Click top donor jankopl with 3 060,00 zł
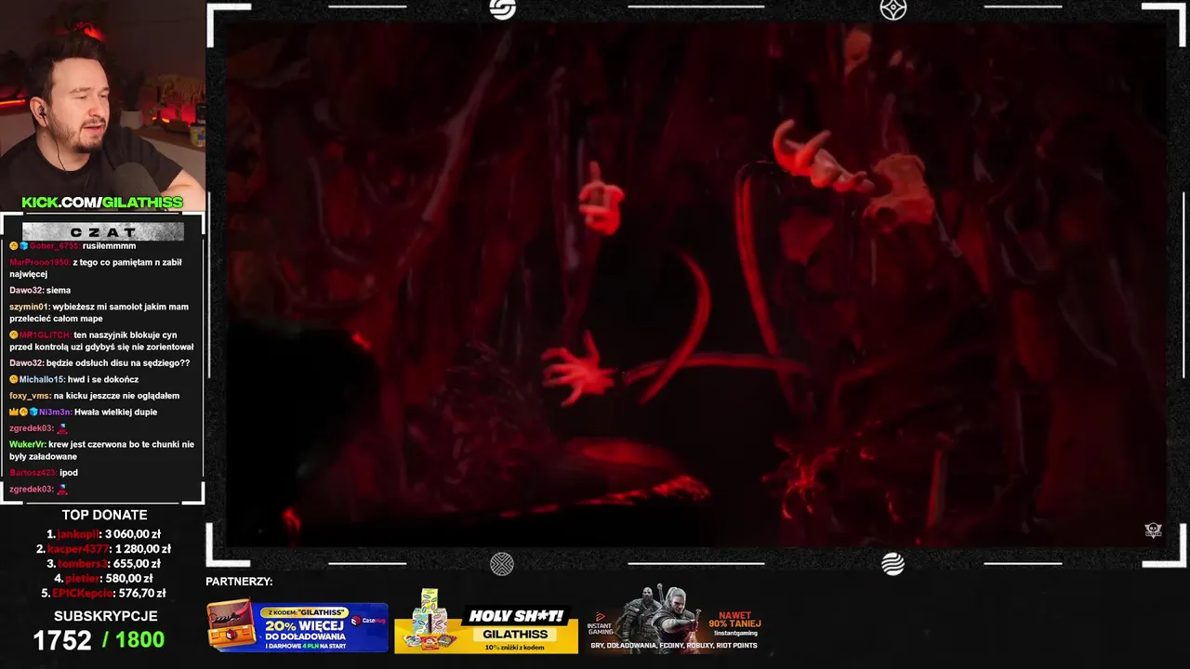 pyautogui.click(x=103, y=534)
